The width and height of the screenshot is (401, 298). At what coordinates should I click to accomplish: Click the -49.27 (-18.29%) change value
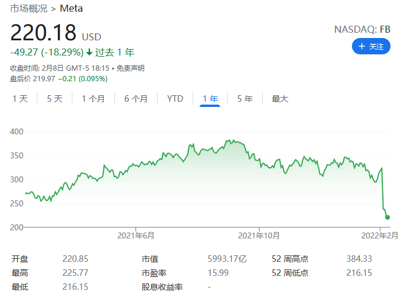pyautogui.click(x=47, y=52)
